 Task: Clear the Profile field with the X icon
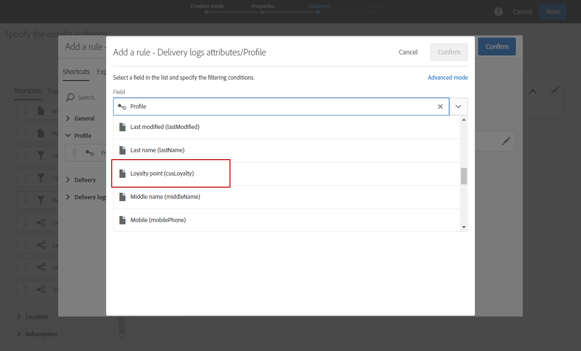click(440, 107)
